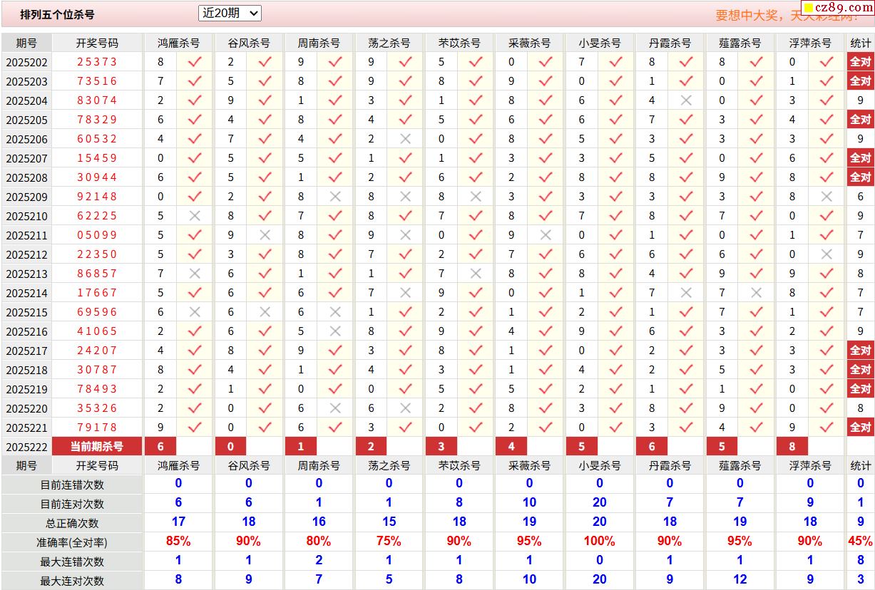This screenshot has height=590, width=875.
Task: Click the 总正确次数 row label
Action: pos(72,523)
